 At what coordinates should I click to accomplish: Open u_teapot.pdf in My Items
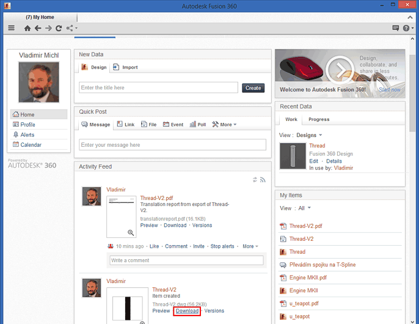click(304, 303)
